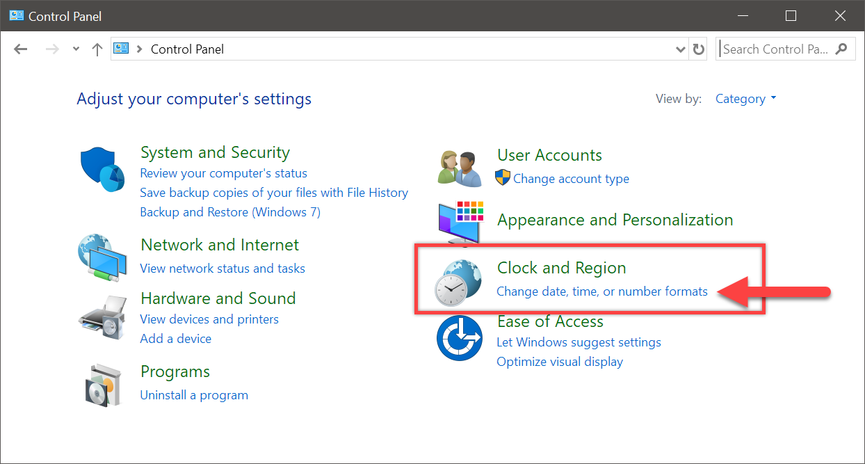This screenshot has height=464, width=865.
Task: Open Clock and Region globe clock icon
Action: coord(458,282)
